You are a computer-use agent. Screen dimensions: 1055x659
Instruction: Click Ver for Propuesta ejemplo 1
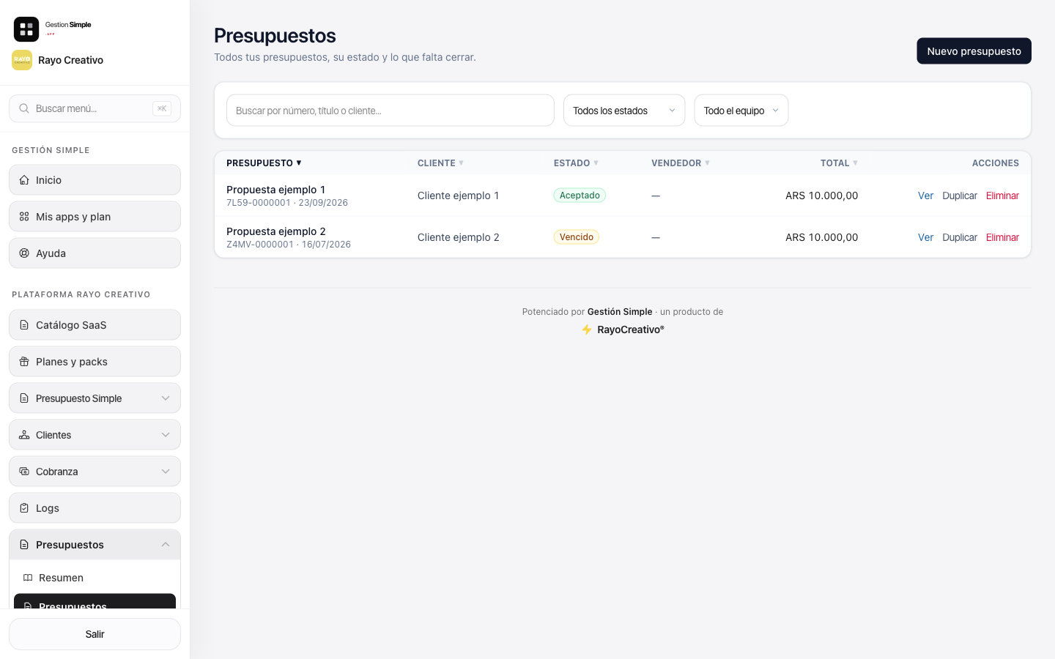925,196
